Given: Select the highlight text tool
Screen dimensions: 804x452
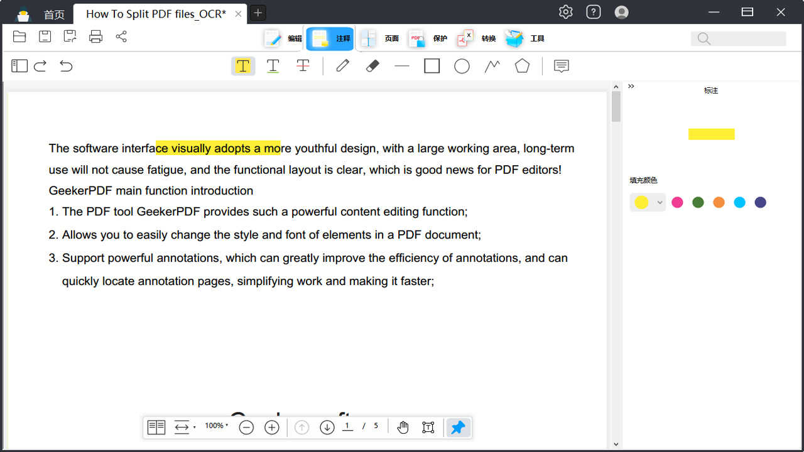Looking at the screenshot, I should [x=243, y=66].
